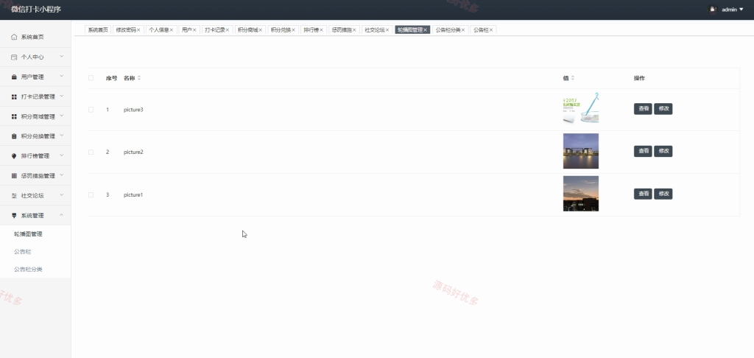The image size is (754, 358).
Task: Close the 用户 tab with its X
Action: click(x=194, y=29)
